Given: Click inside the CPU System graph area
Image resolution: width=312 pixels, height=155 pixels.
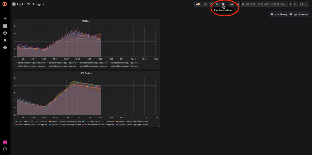Looking at the screenshot, I should pyautogui.click(x=87, y=96).
